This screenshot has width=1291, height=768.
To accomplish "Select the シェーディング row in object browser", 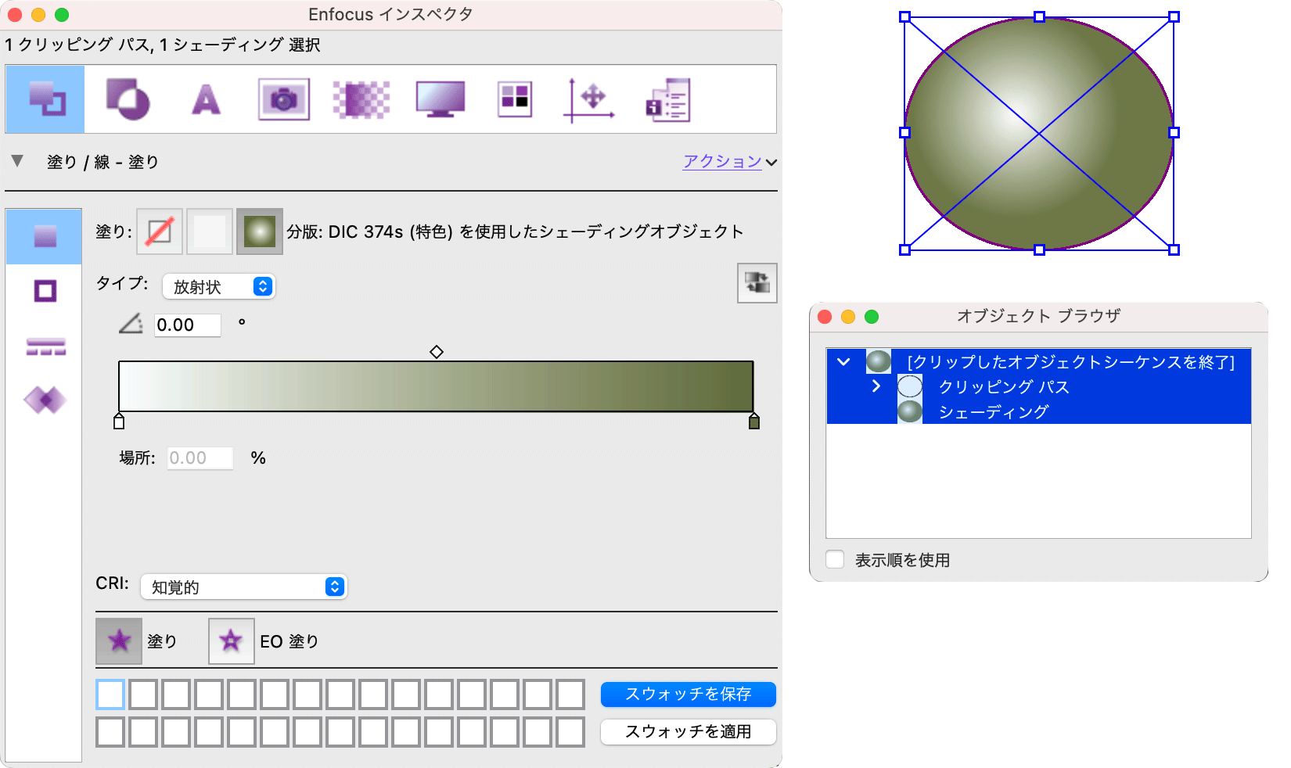I will tap(1039, 411).
